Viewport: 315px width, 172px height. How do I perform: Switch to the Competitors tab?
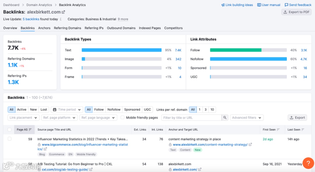pyautogui.click(x=173, y=28)
